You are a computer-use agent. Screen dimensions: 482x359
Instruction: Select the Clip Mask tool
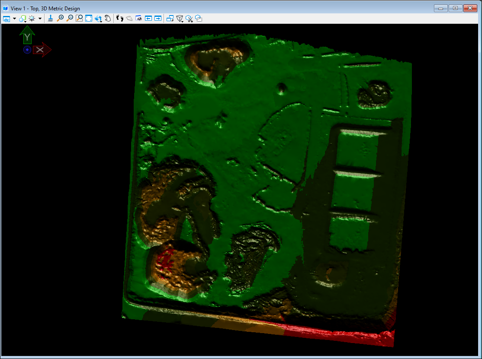coord(190,18)
